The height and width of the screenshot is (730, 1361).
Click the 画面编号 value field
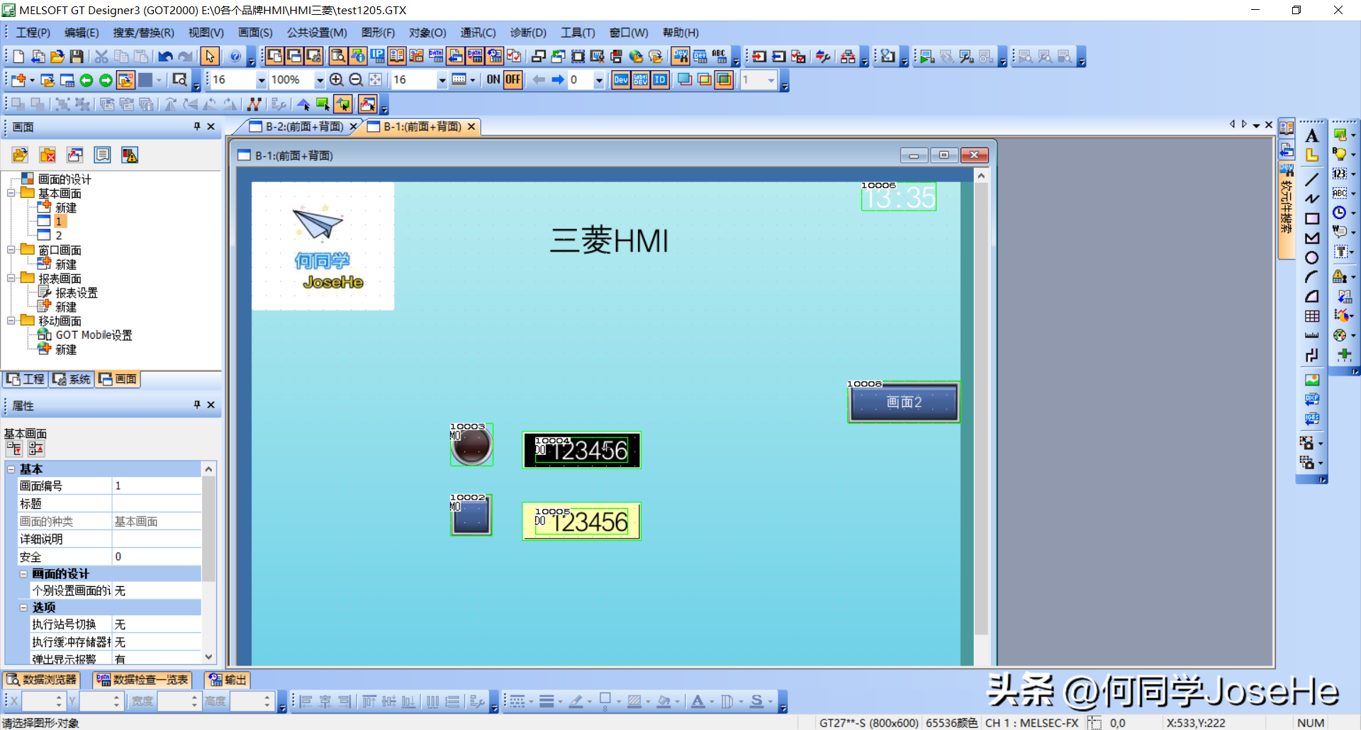(x=156, y=486)
